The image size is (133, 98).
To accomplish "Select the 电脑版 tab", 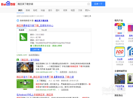I will tap(22, 30).
